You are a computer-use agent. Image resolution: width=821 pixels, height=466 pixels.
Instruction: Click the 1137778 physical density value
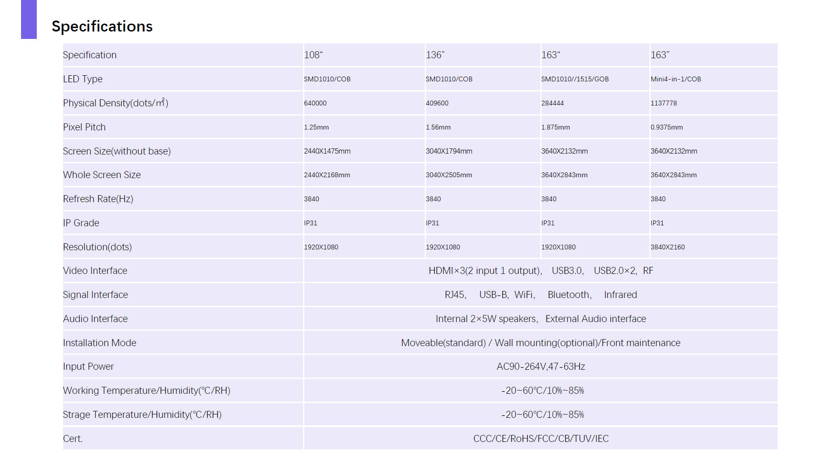tap(663, 103)
